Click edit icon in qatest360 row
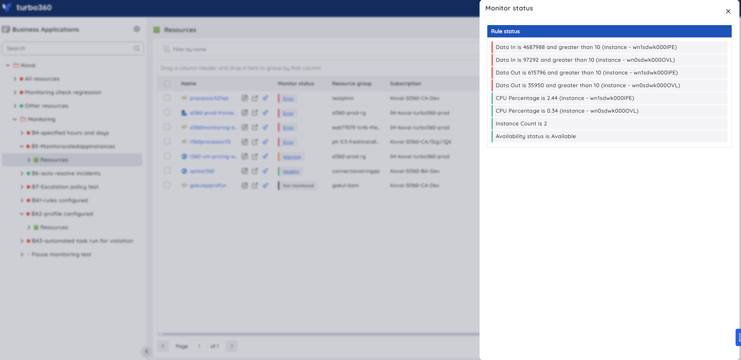Image resolution: width=741 pixels, height=360 pixels. 244,171
